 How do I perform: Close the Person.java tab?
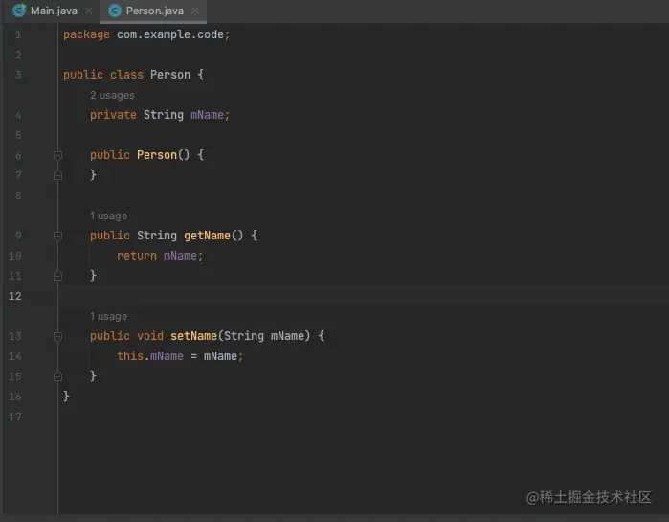[195, 11]
